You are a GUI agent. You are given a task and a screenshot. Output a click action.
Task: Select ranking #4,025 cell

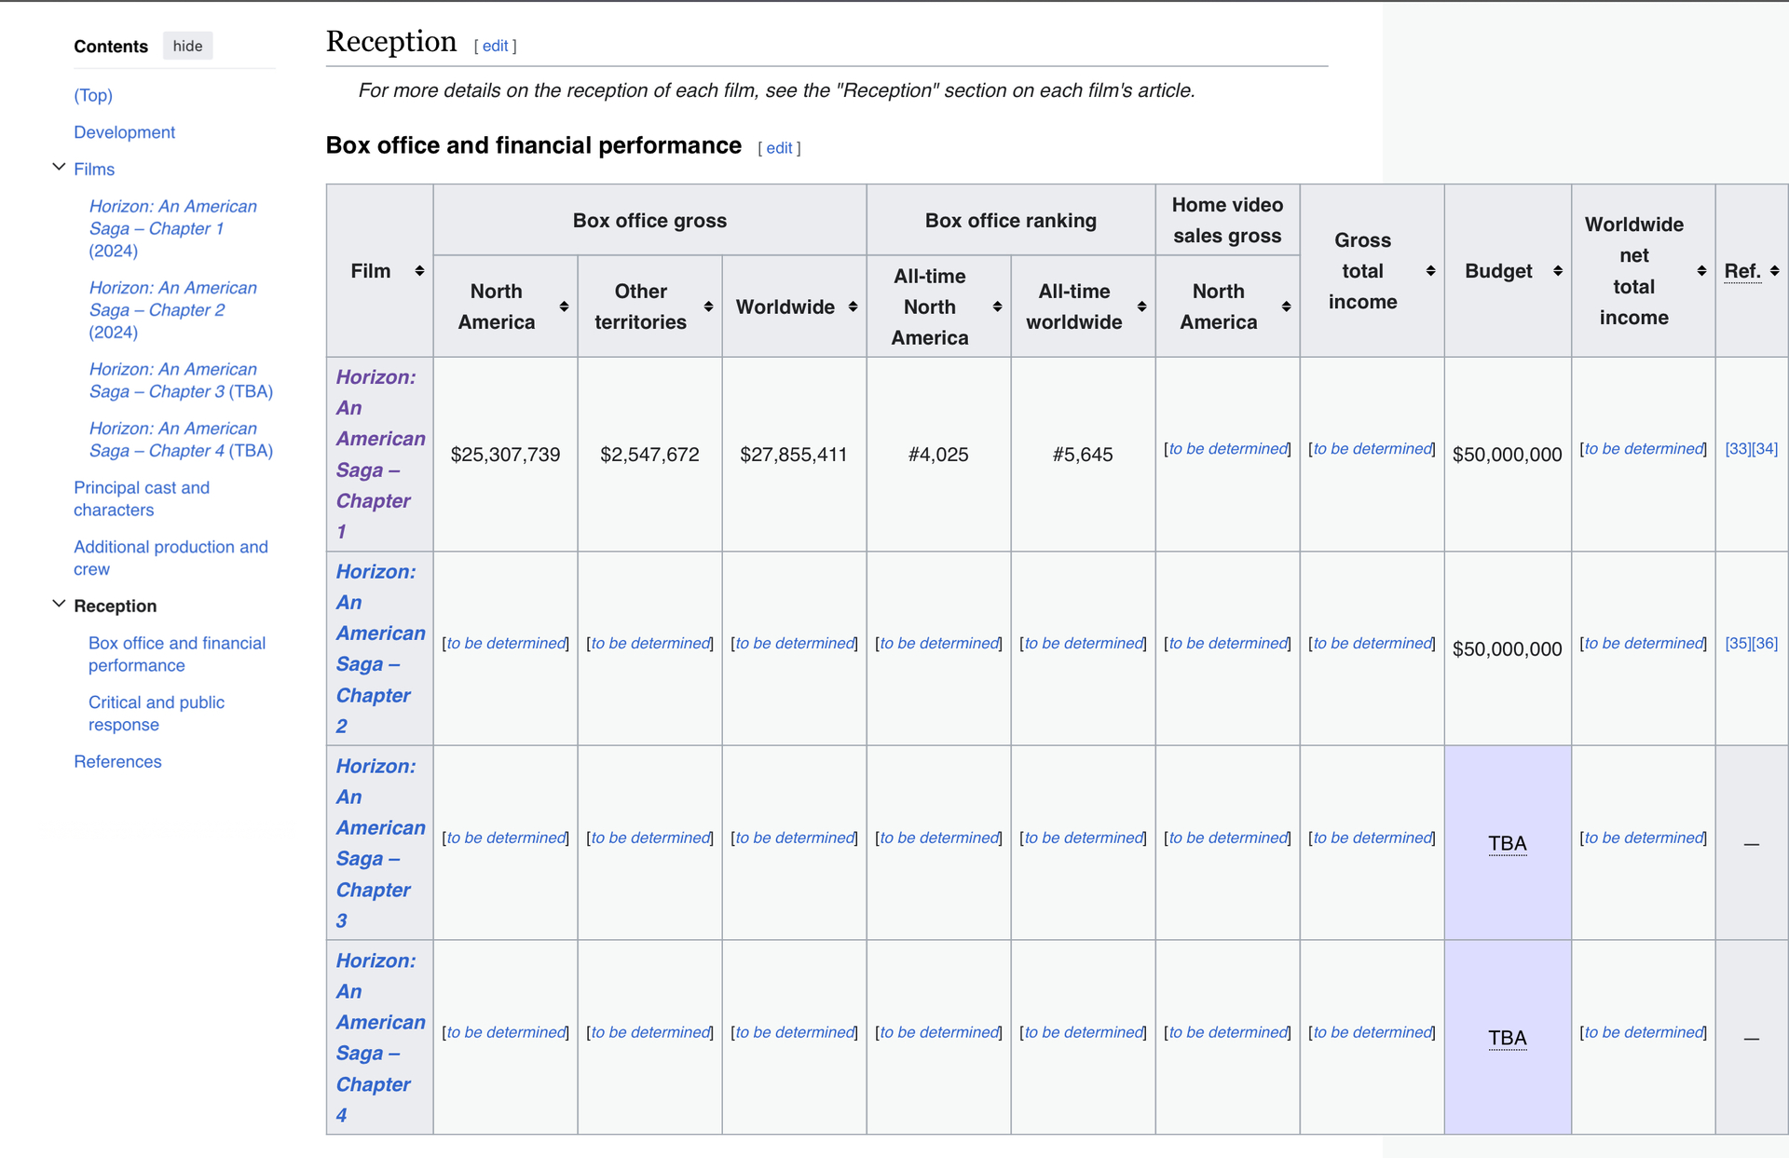coord(938,455)
